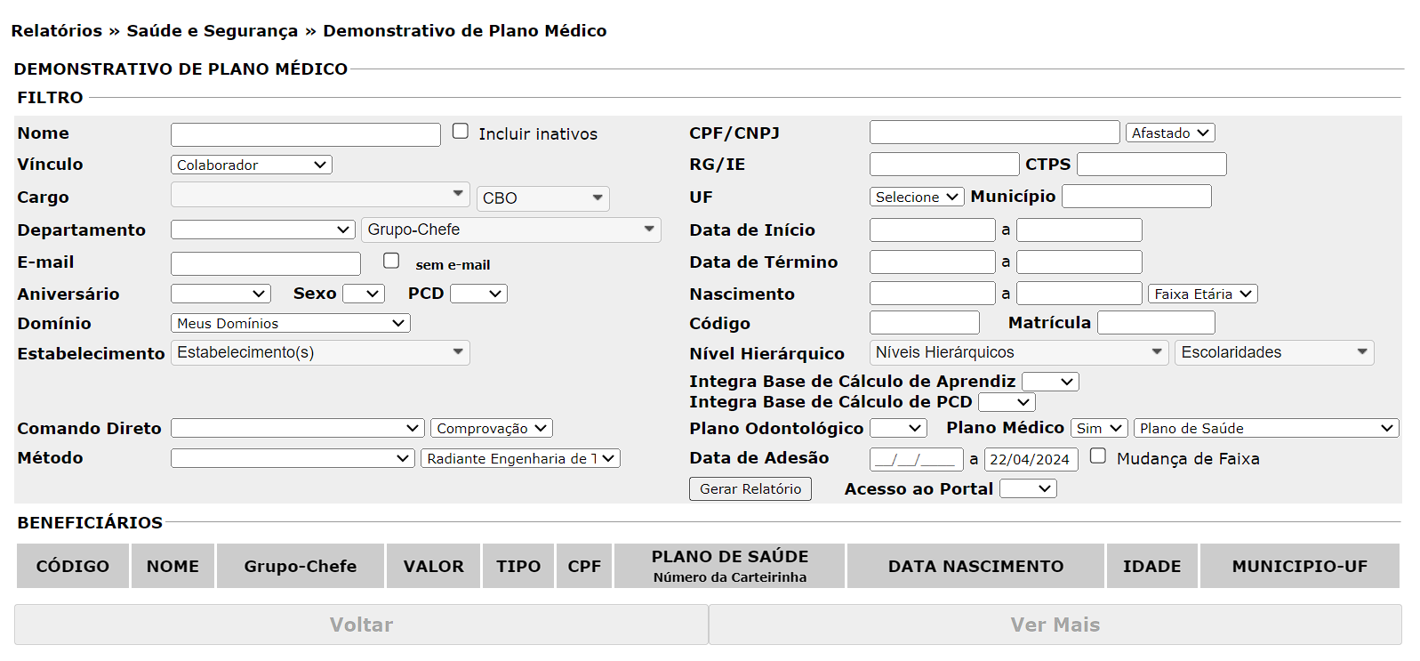Focus the CPF/CNPJ text field

tap(994, 133)
